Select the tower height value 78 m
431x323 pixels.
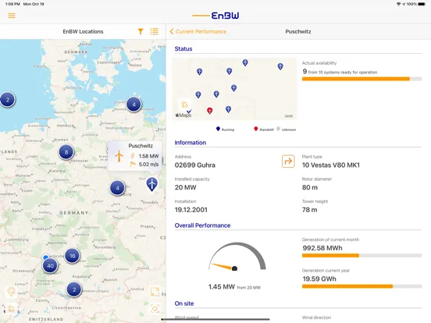[309, 210]
